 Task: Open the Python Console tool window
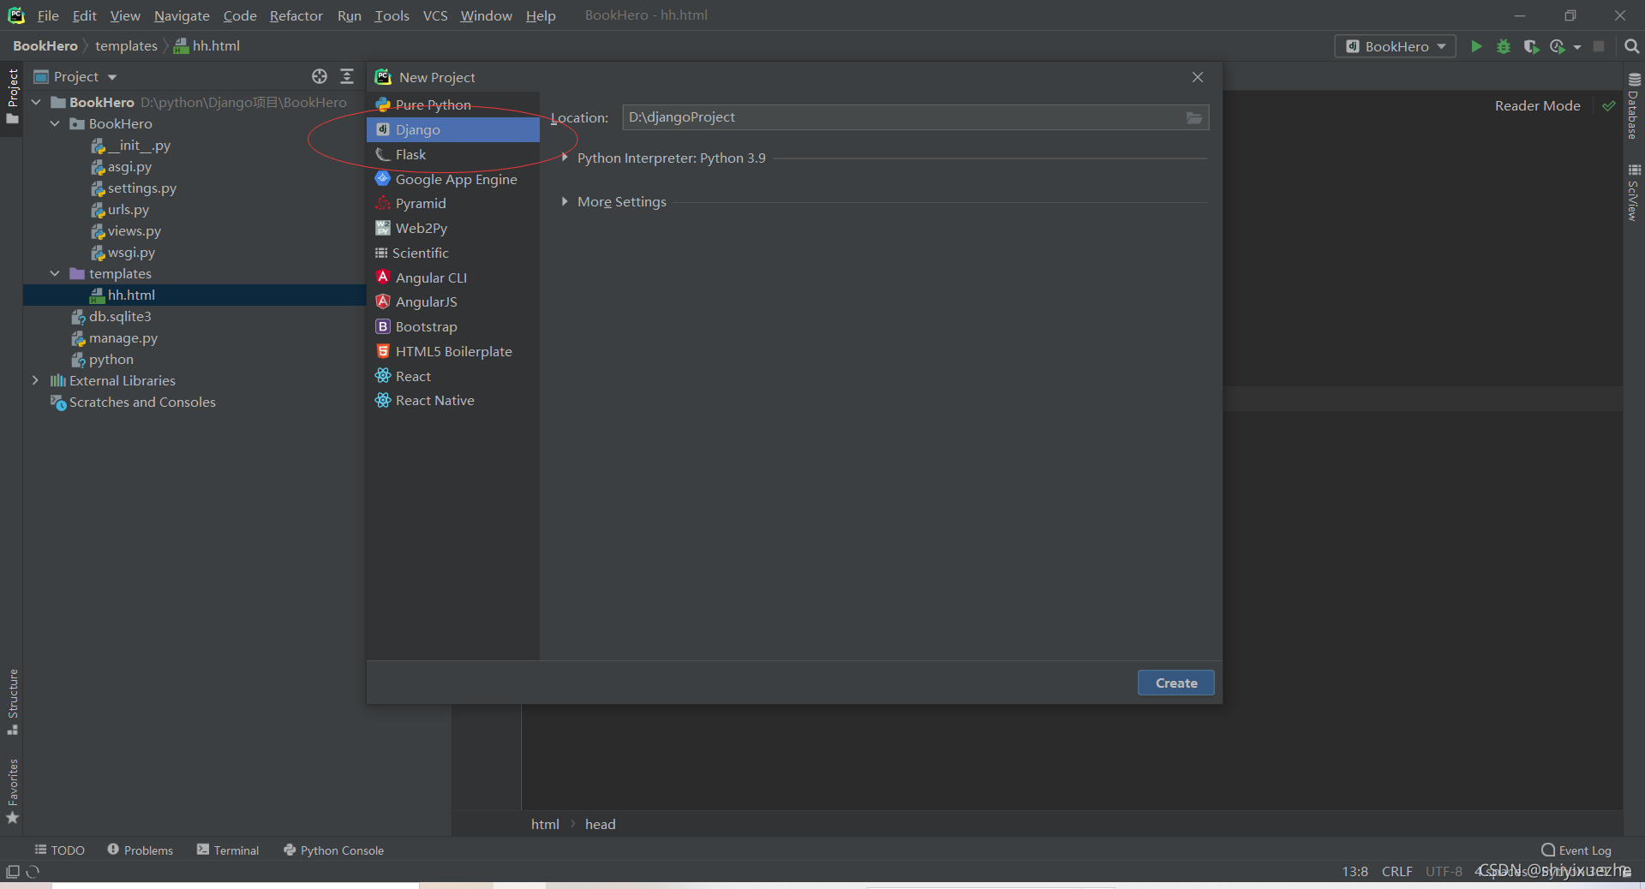click(333, 850)
